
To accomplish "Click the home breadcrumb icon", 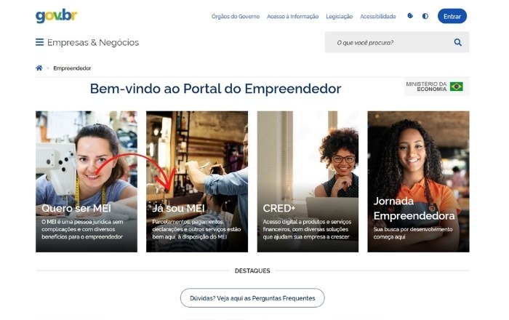I will pos(39,68).
